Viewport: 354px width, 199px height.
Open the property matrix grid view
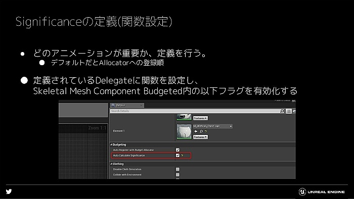[289, 111]
